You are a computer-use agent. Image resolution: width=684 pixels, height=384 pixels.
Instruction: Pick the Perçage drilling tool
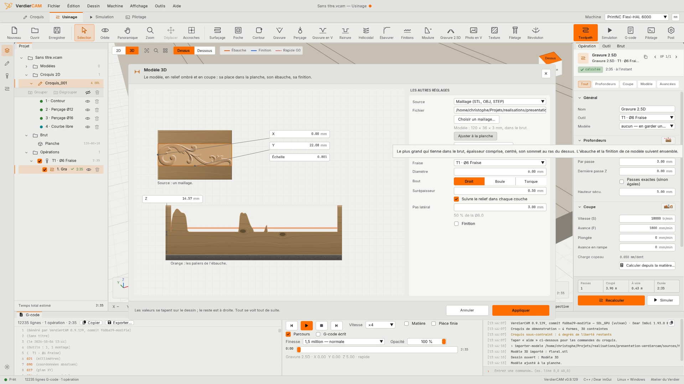point(300,33)
